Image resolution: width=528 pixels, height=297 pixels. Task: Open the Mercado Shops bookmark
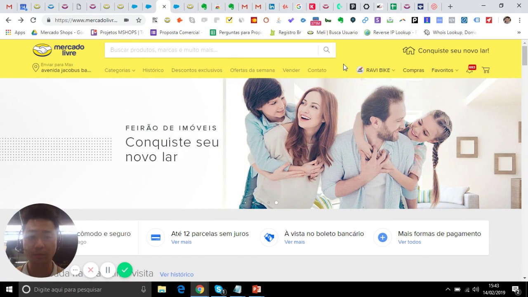pyautogui.click(x=57, y=32)
